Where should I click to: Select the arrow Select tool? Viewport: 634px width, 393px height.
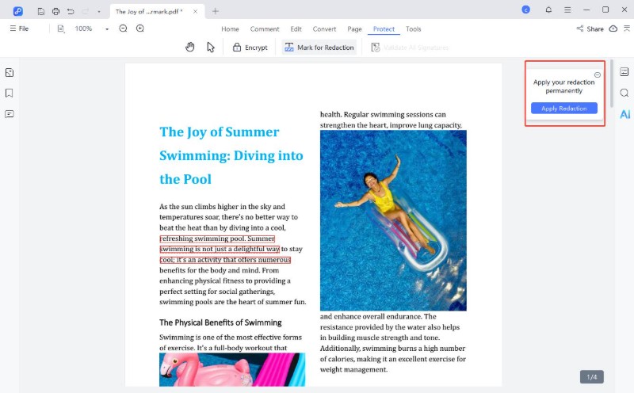[x=211, y=48]
